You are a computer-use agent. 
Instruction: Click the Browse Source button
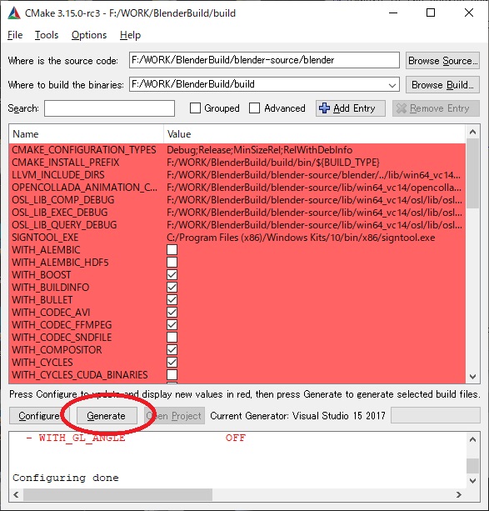point(442,61)
